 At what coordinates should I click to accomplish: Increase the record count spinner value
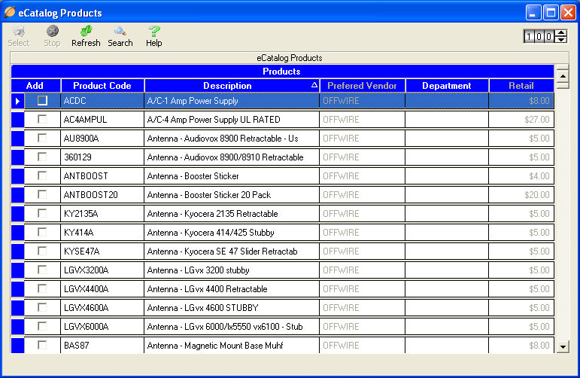(561, 33)
